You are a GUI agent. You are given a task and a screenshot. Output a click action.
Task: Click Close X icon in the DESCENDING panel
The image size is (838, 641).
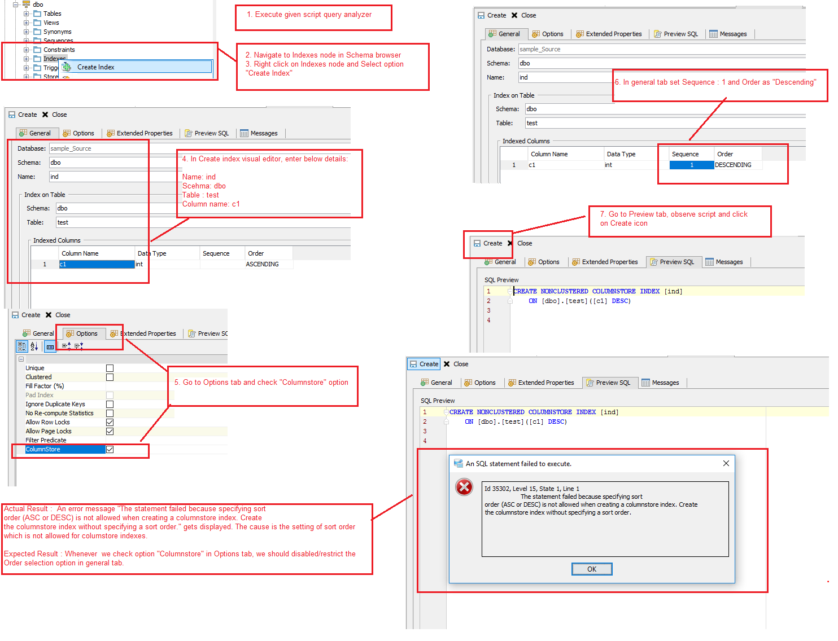pos(514,15)
